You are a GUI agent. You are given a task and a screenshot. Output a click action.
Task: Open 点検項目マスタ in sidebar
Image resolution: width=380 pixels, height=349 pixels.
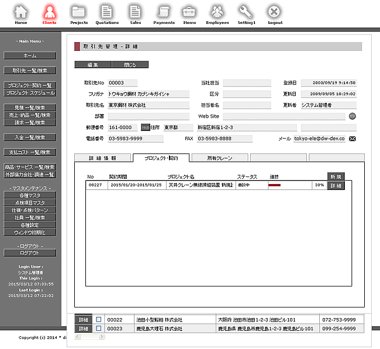30,203
